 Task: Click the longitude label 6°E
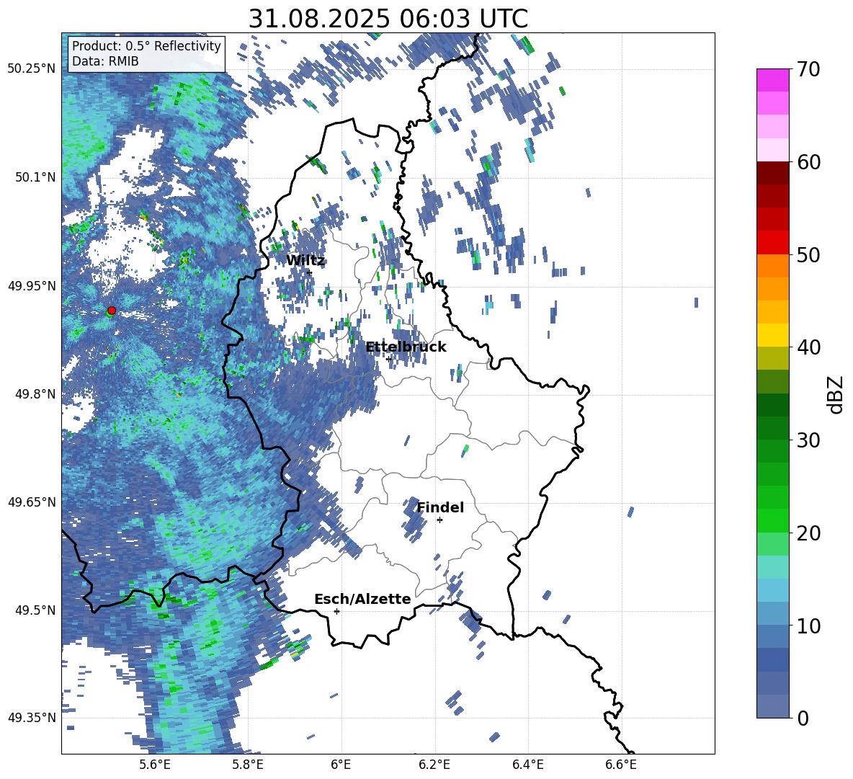click(x=341, y=765)
